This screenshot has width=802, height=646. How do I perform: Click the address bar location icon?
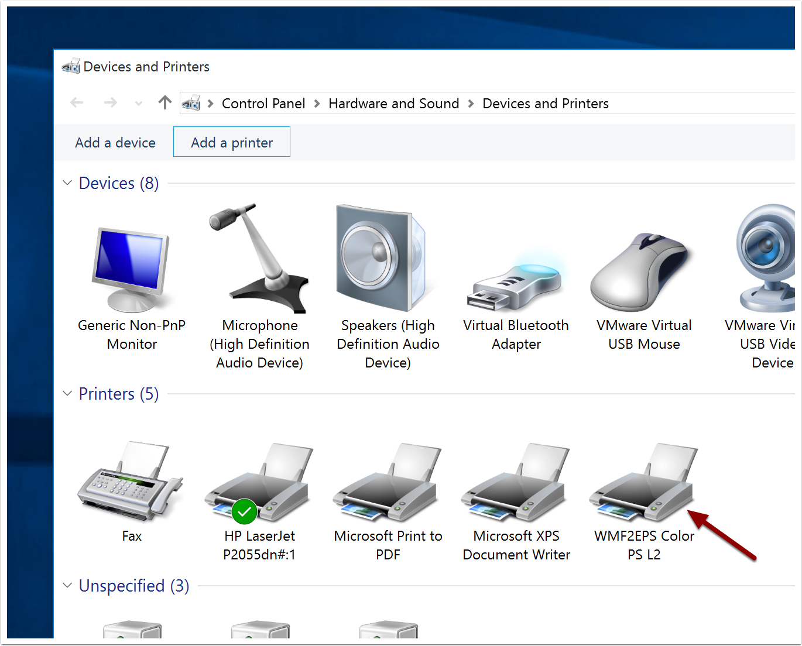coord(191,103)
